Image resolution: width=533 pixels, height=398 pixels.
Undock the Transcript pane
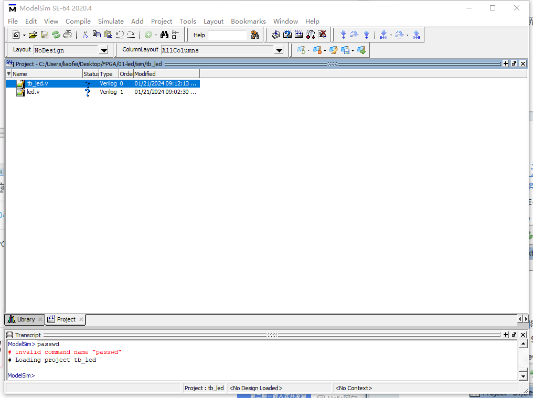(514, 335)
